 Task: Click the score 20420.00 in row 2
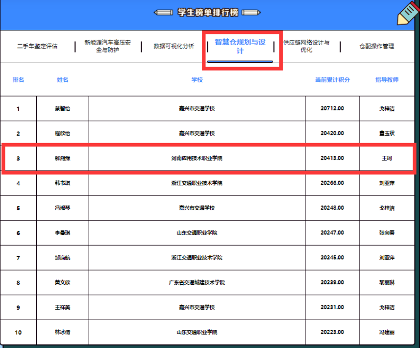(x=332, y=133)
